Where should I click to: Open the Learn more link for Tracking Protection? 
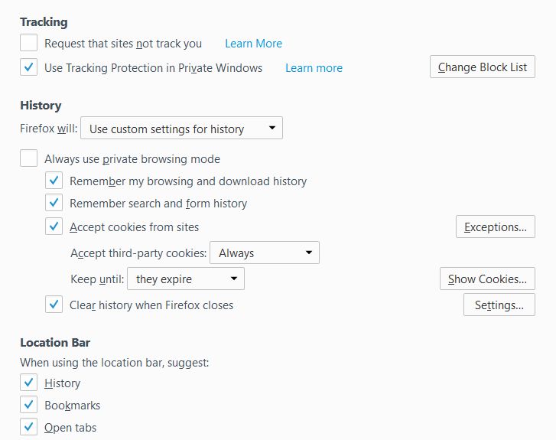tap(314, 68)
